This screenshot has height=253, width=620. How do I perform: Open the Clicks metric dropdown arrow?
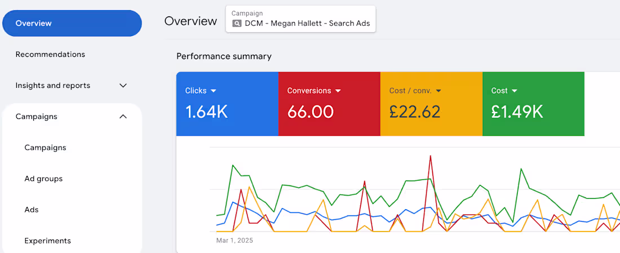pos(214,91)
